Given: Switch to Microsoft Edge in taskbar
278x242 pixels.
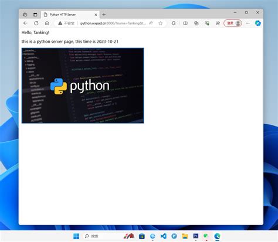Looking at the screenshot, I should pyautogui.click(x=217, y=236).
